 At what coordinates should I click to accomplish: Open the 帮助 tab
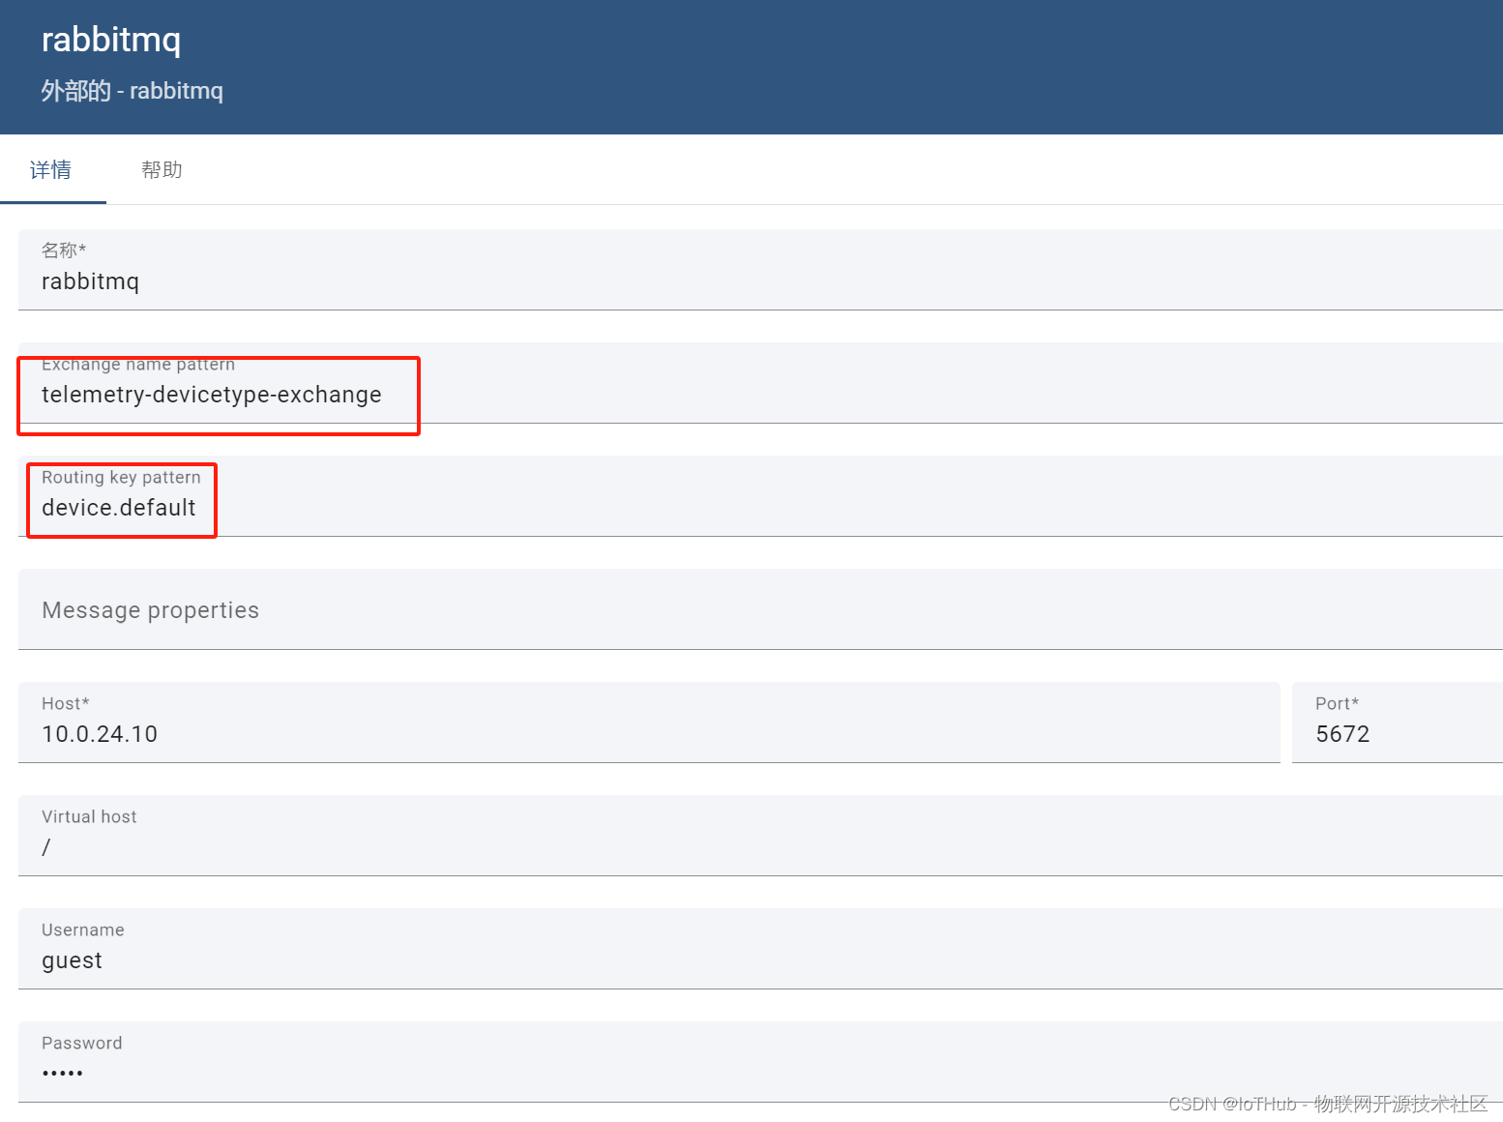[162, 170]
